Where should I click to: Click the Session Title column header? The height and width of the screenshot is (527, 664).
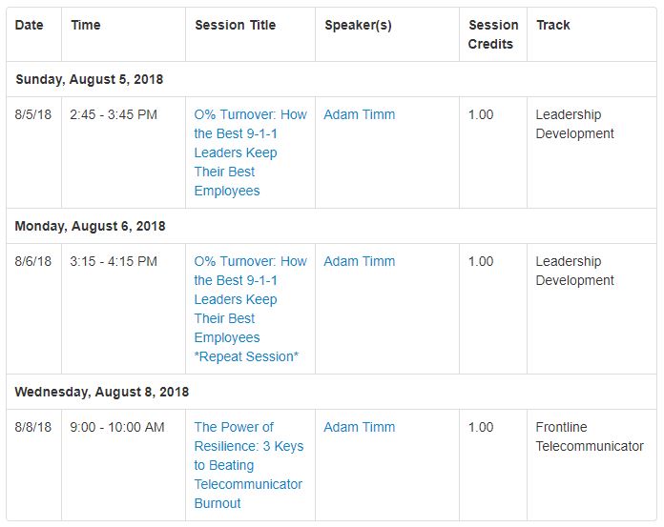click(235, 25)
